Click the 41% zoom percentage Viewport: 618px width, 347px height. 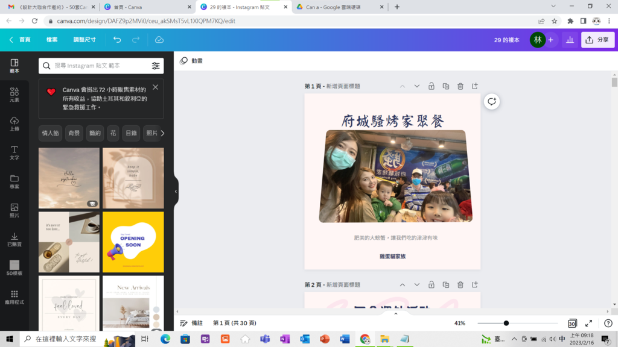tap(459, 324)
